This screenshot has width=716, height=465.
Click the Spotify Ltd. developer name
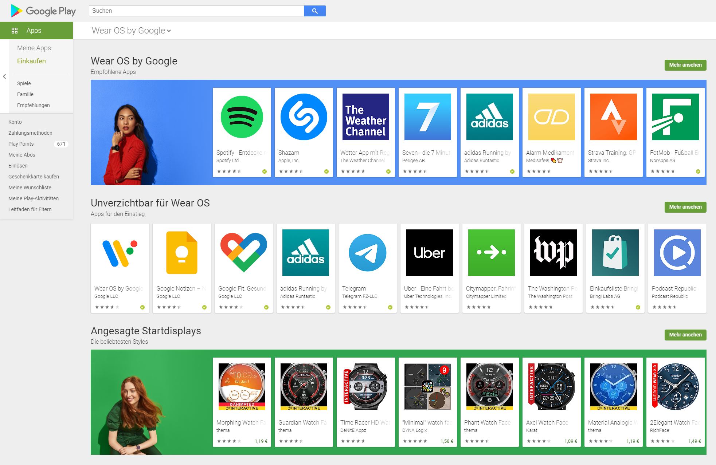click(x=228, y=161)
